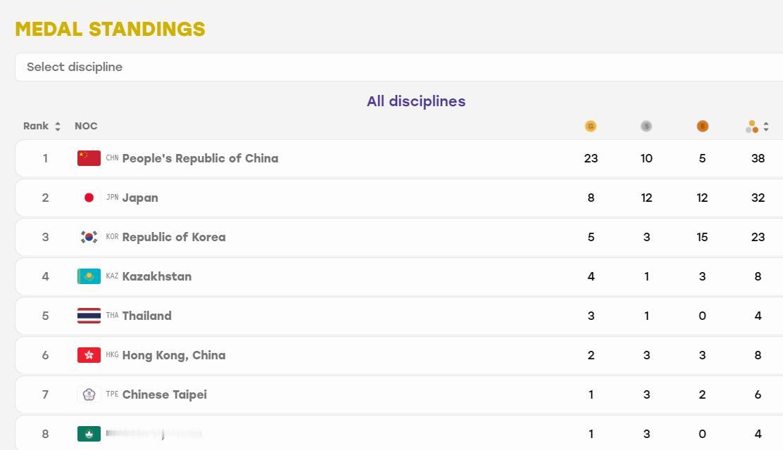Click the Republic of Korea flag

(x=89, y=237)
